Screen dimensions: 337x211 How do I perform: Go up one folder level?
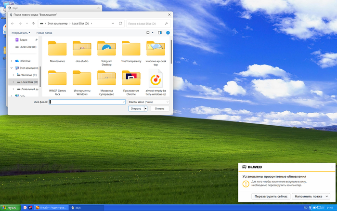pos(33,23)
